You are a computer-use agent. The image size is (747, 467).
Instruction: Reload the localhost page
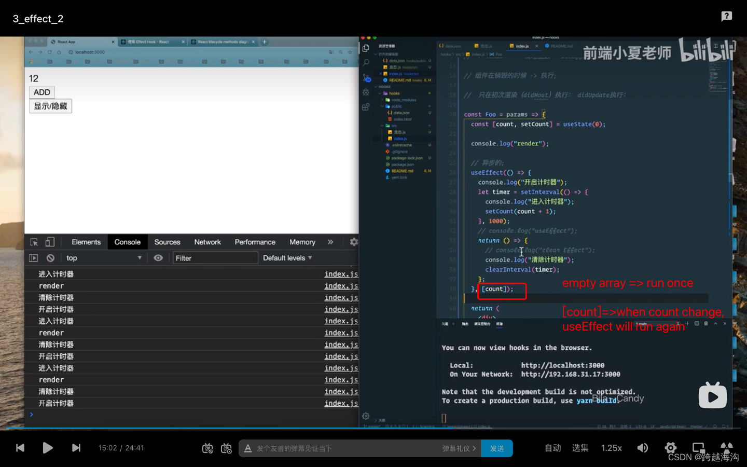(50, 52)
